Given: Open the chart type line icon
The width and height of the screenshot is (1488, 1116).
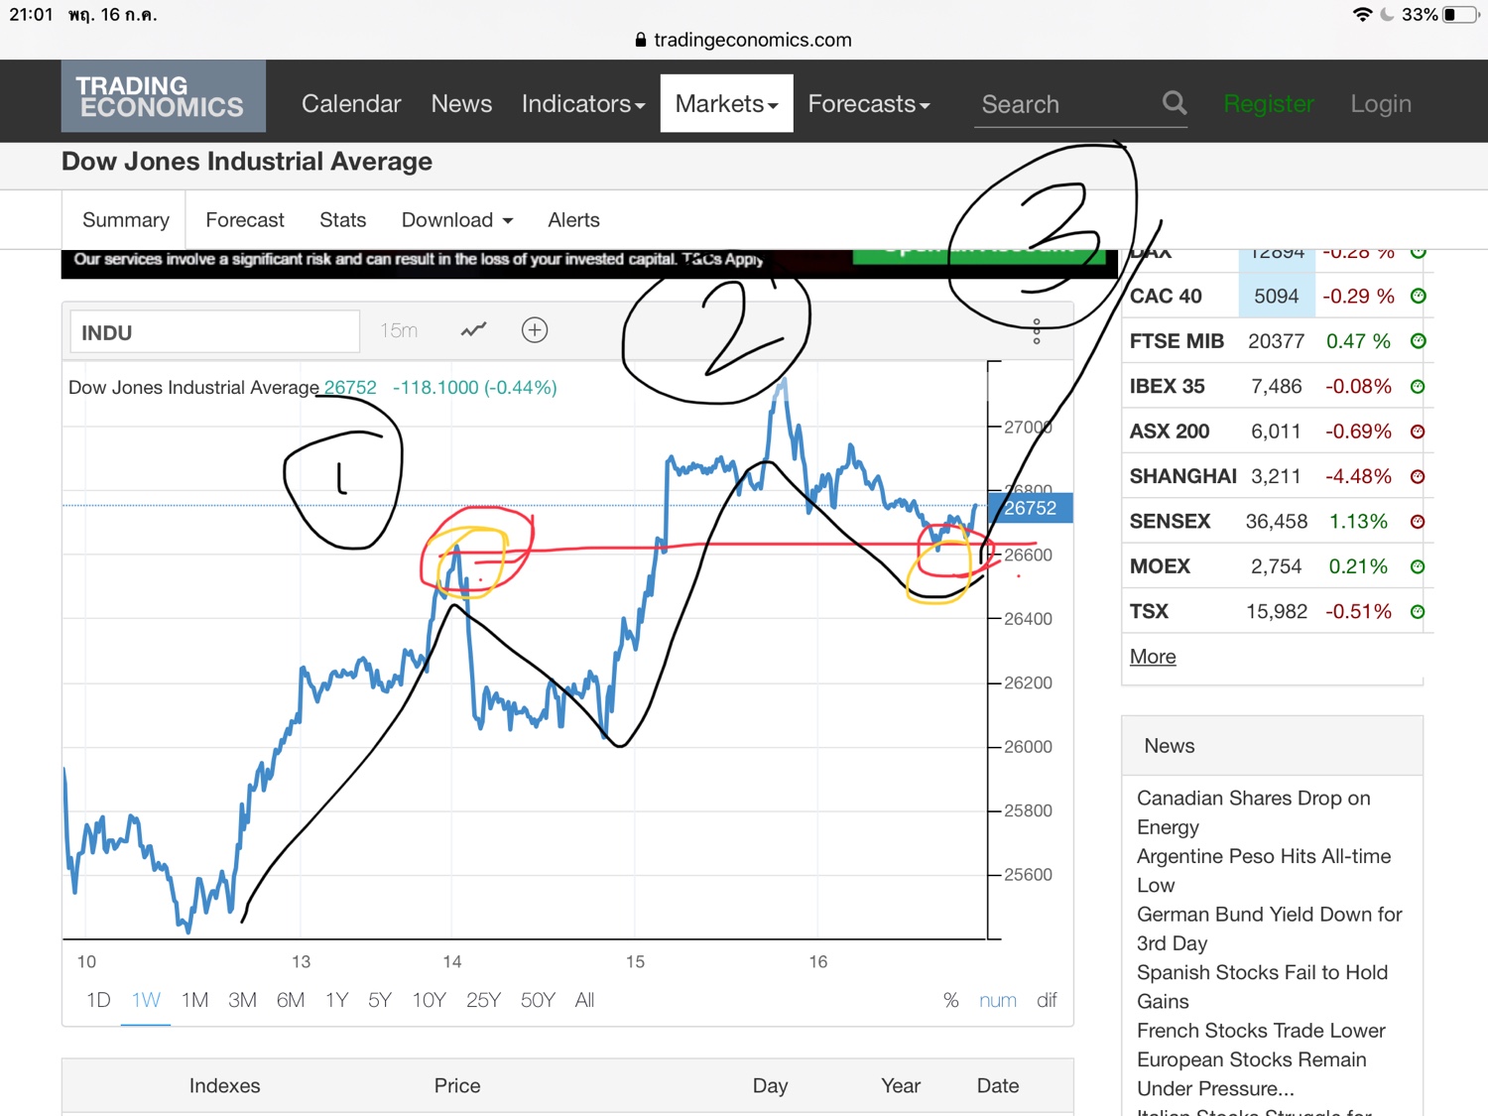Looking at the screenshot, I should click(x=474, y=330).
